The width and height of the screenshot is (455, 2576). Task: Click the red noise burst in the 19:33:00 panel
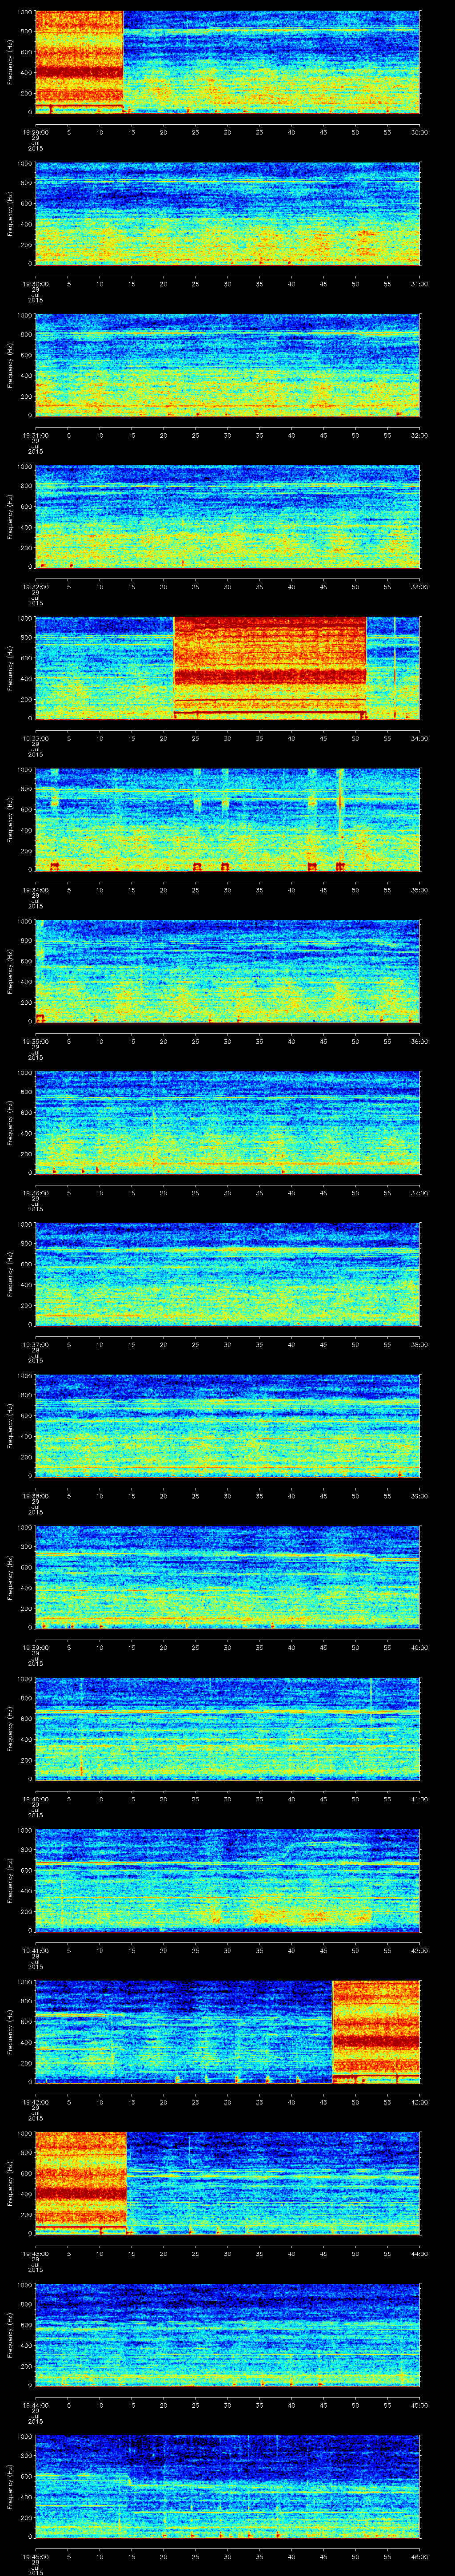click(270, 668)
